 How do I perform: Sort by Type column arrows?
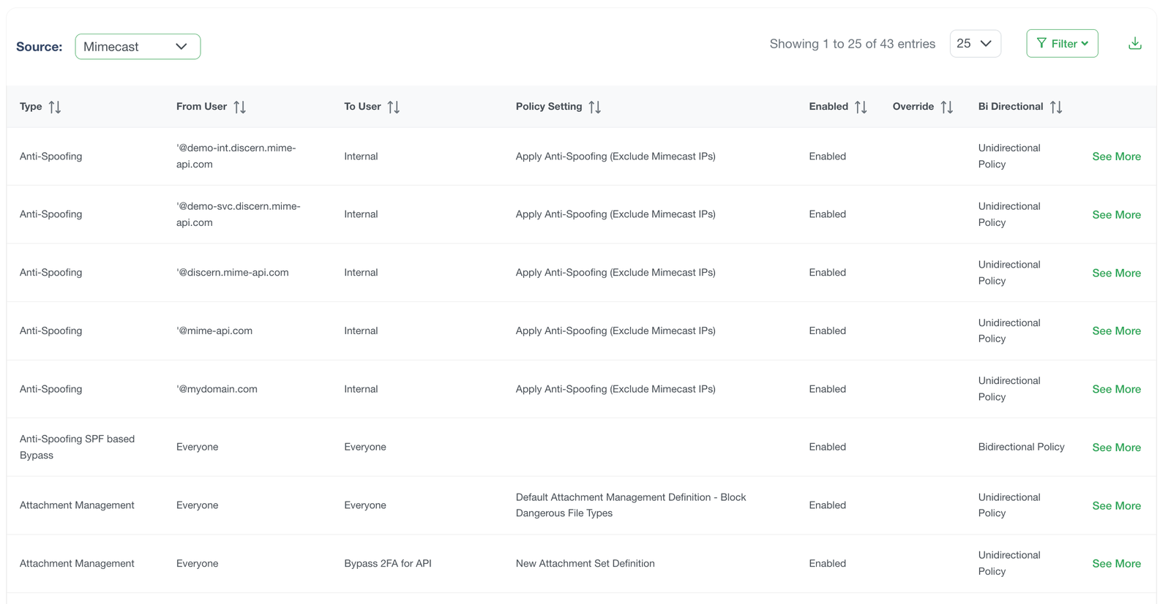point(55,107)
